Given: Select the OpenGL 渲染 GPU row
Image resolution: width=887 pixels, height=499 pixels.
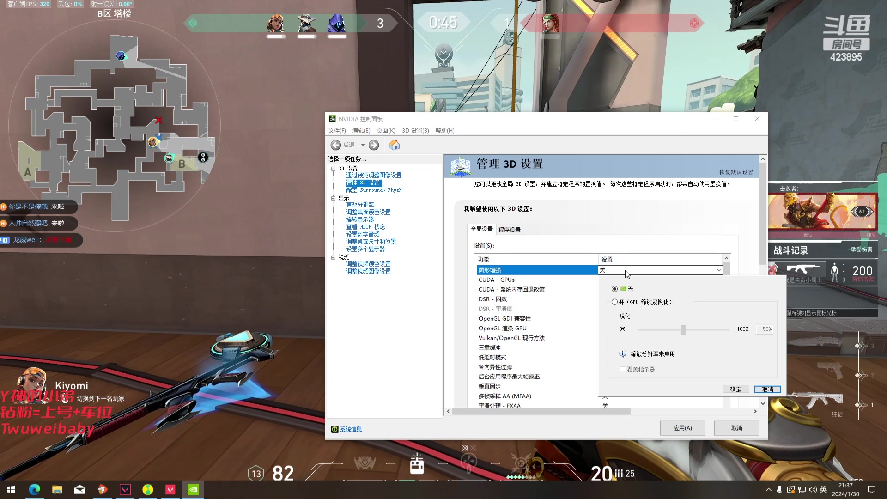Looking at the screenshot, I should coord(537,329).
